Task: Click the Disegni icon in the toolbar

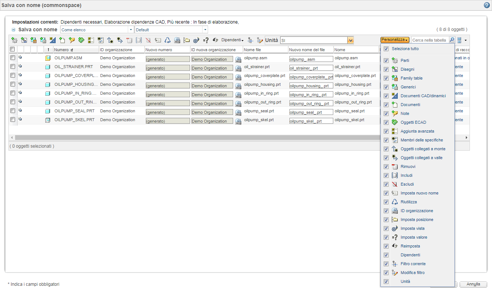Action: (x=24, y=40)
